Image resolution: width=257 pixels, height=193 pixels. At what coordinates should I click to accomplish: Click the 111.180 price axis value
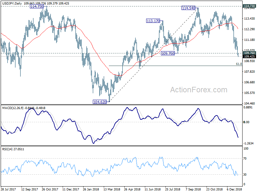coord(250,40)
